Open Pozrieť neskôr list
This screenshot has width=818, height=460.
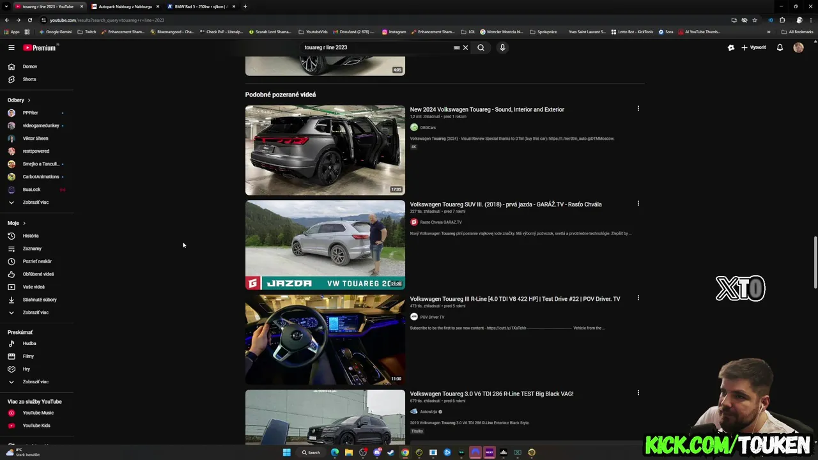37,261
